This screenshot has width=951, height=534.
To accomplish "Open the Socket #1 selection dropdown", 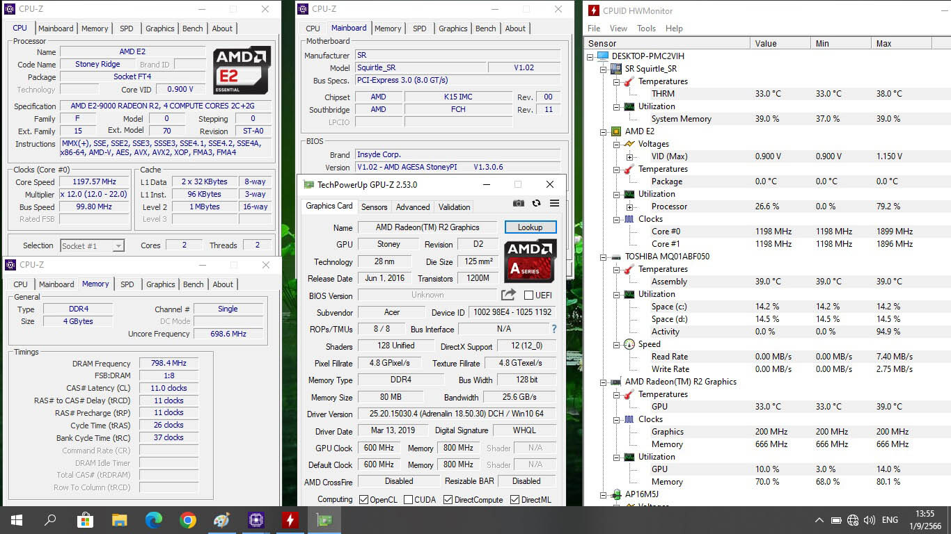I will [x=118, y=245].
